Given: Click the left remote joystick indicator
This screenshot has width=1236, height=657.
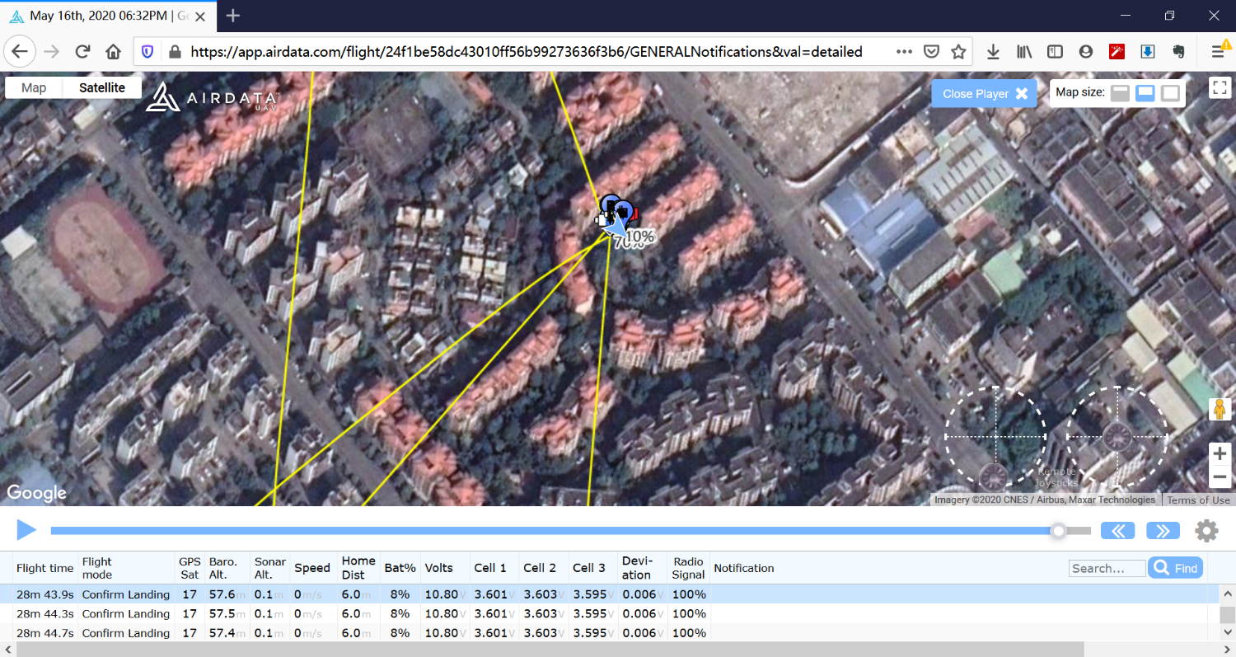Looking at the screenshot, I should 995,437.
